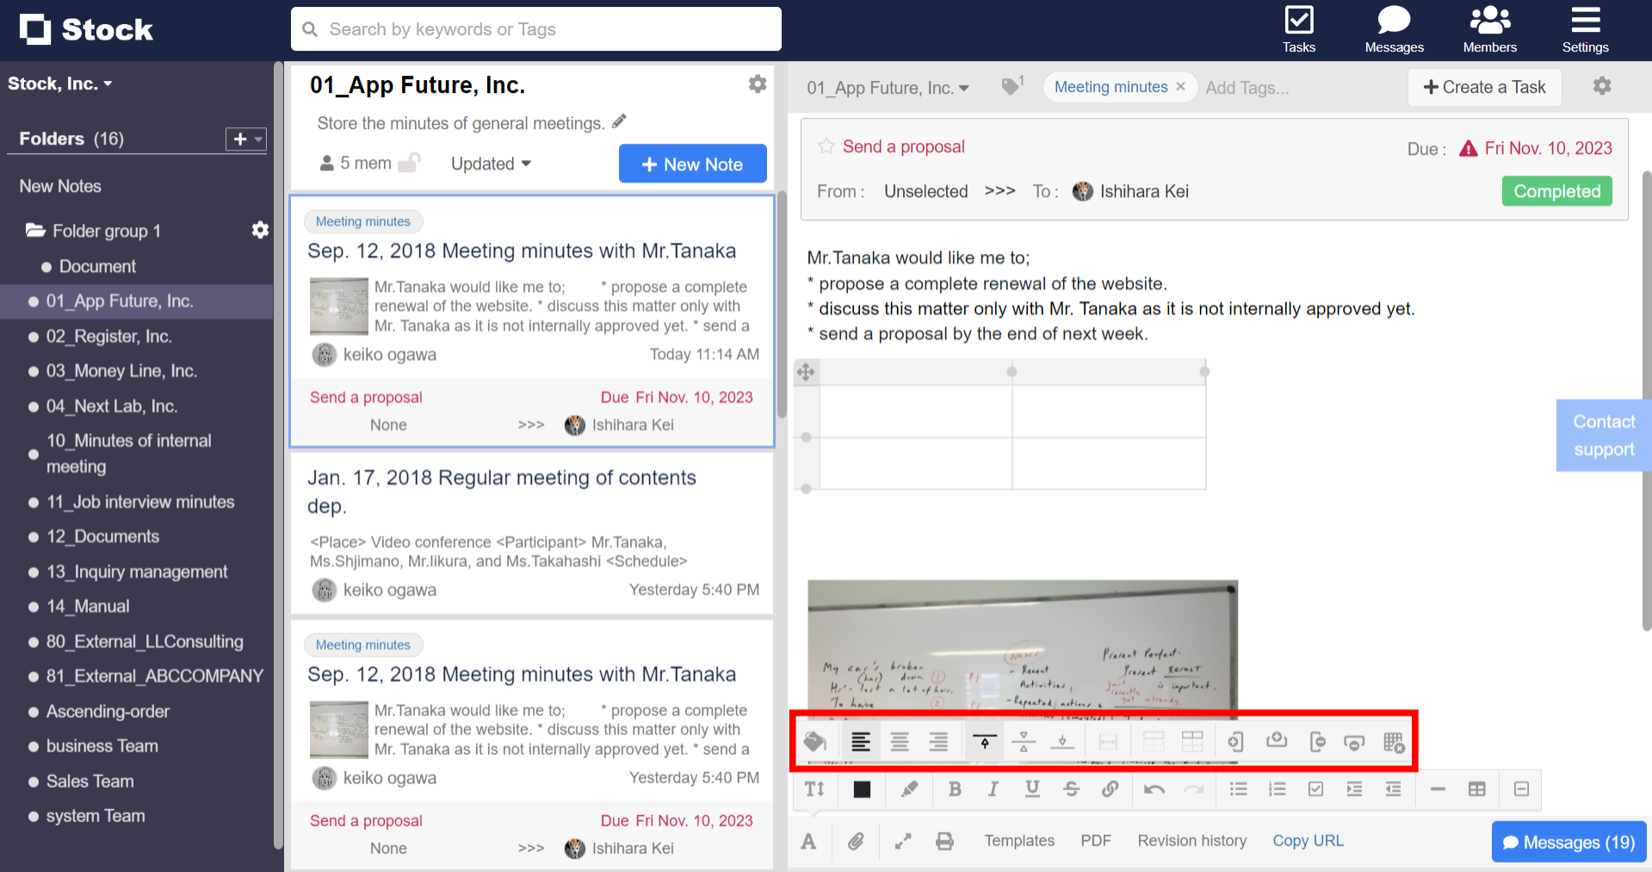
Task: Click the New Note button
Action: [x=692, y=164]
